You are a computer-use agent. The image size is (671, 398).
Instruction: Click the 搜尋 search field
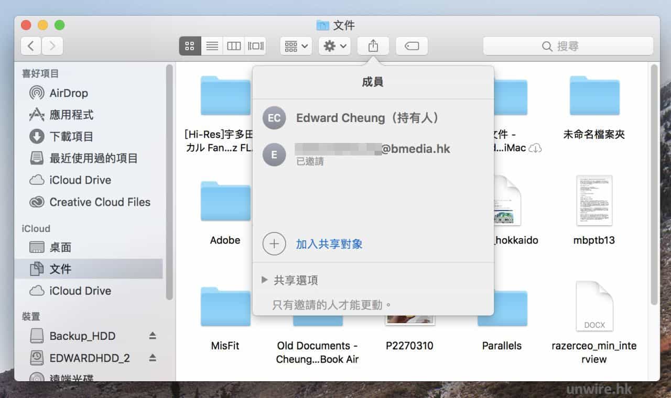tap(568, 46)
